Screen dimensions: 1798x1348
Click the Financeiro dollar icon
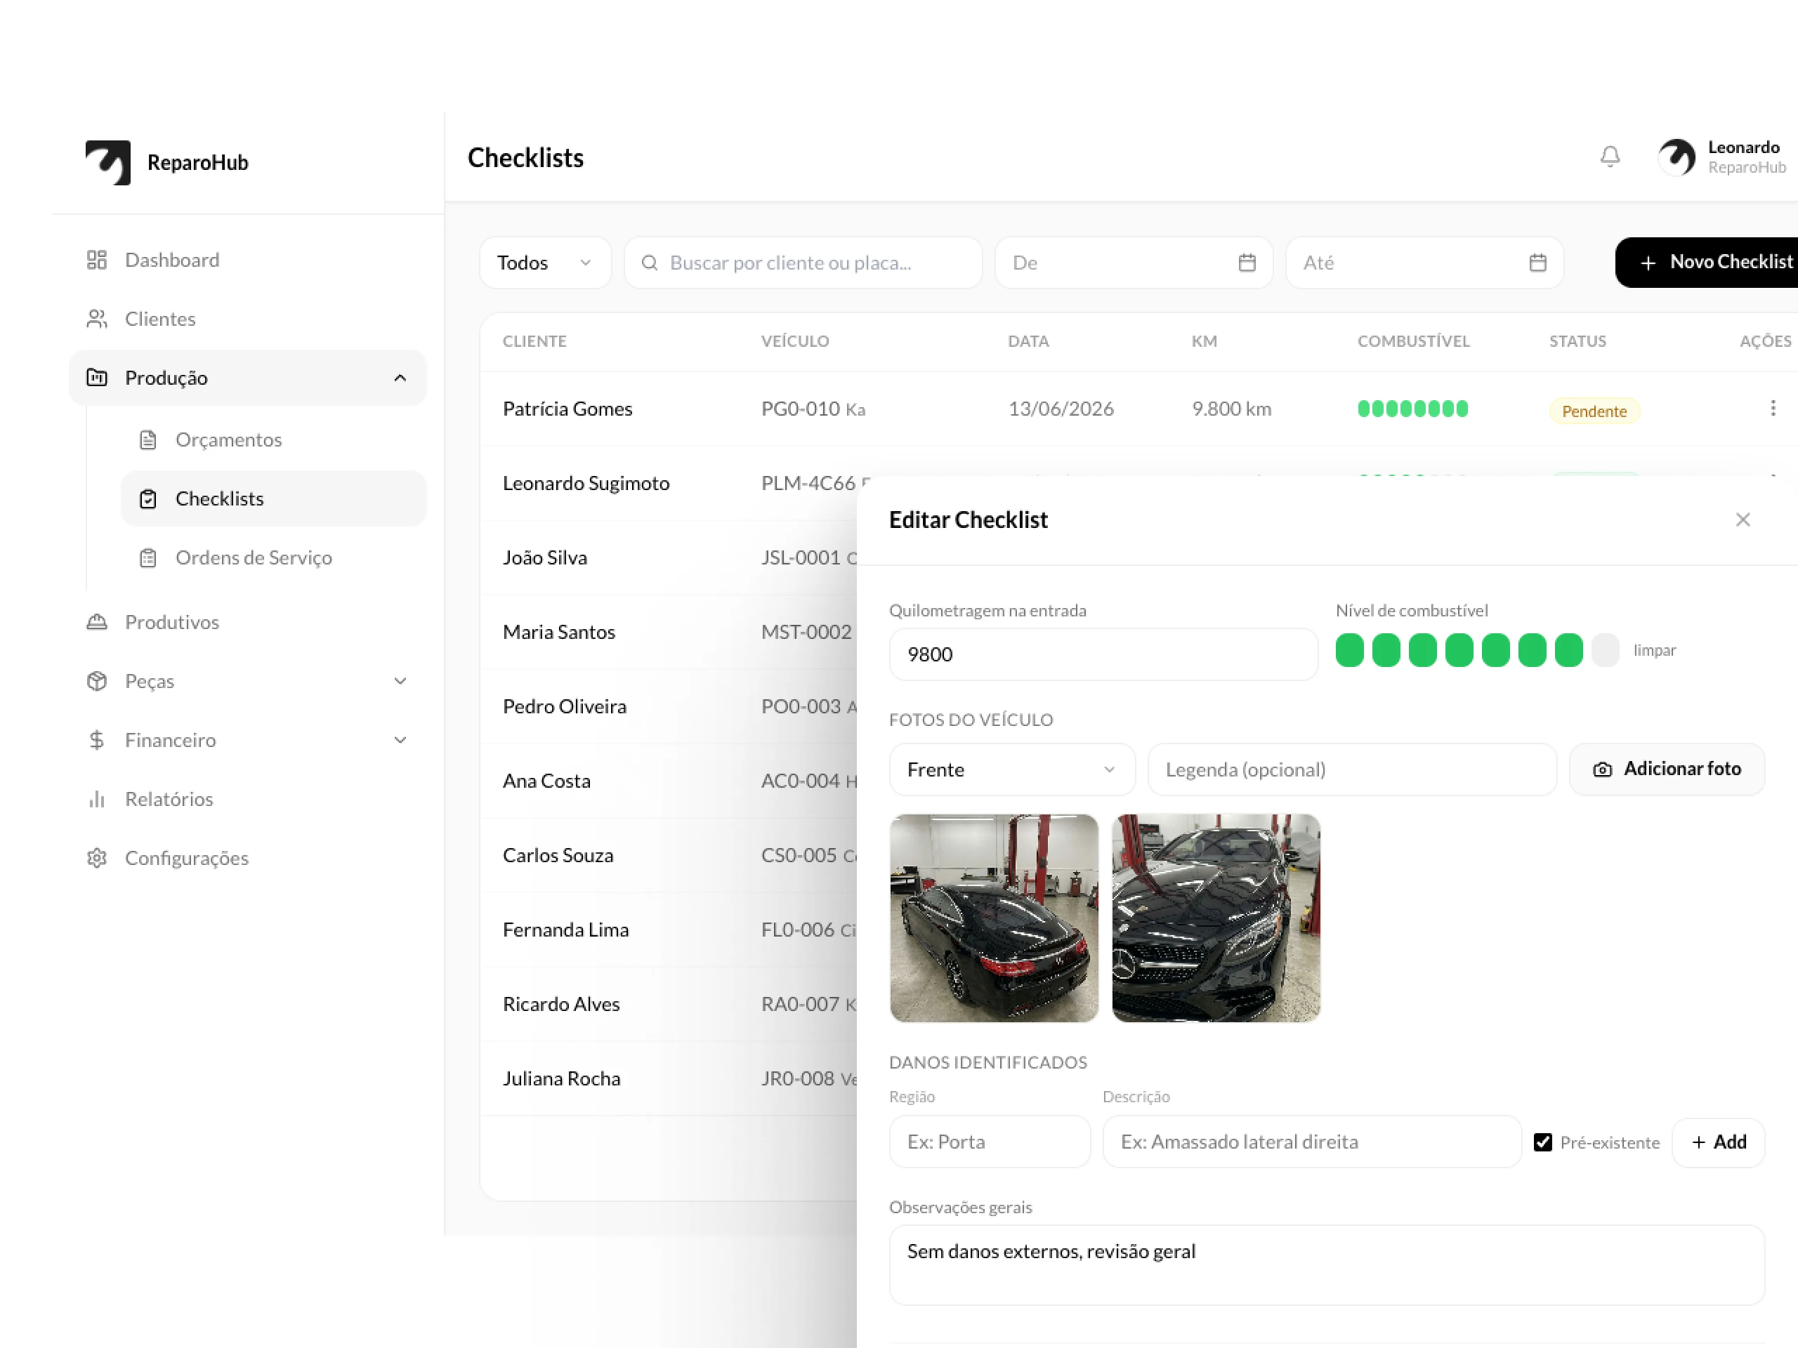tap(97, 740)
